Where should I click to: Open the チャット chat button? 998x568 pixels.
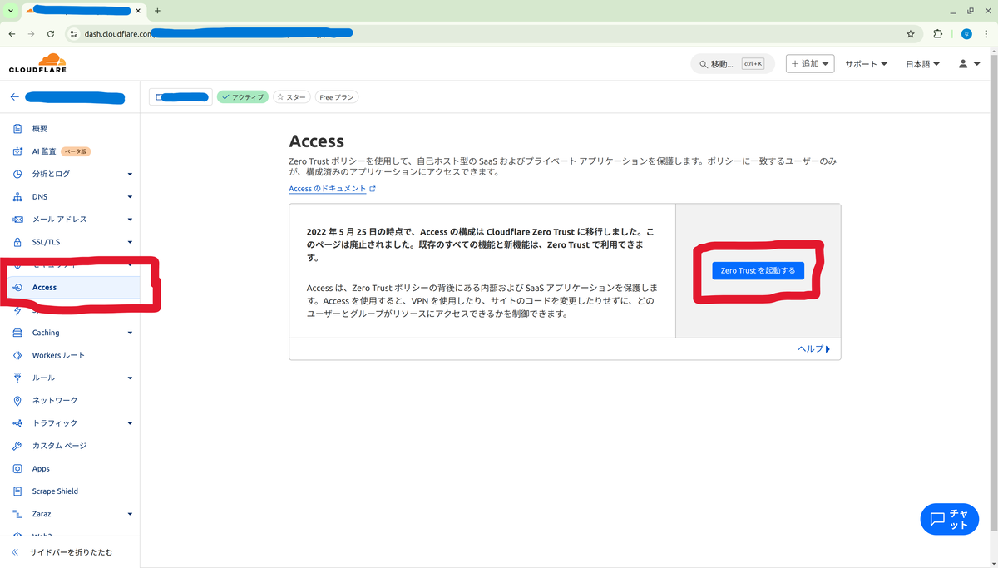[949, 519]
